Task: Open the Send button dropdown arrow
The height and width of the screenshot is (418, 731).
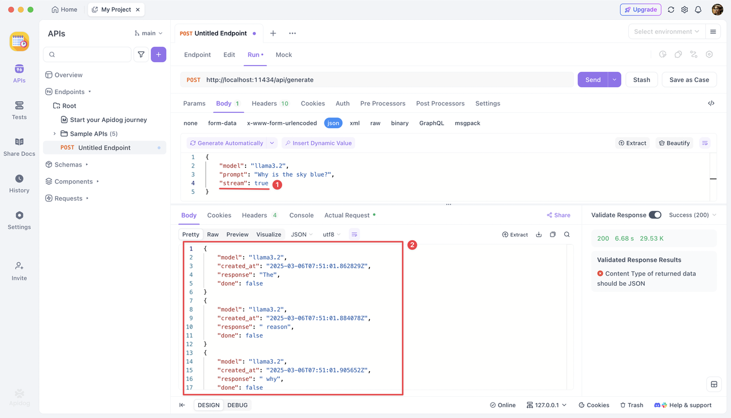Action: [614, 80]
